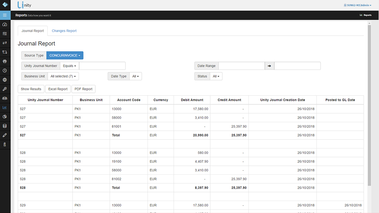Image resolution: width=379 pixels, height=213 pixels.
Task: Open the Equals operator dropdown
Action: click(69, 66)
